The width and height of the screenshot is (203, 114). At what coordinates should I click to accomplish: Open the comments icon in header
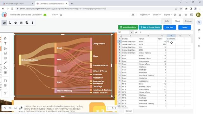[175, 15]
